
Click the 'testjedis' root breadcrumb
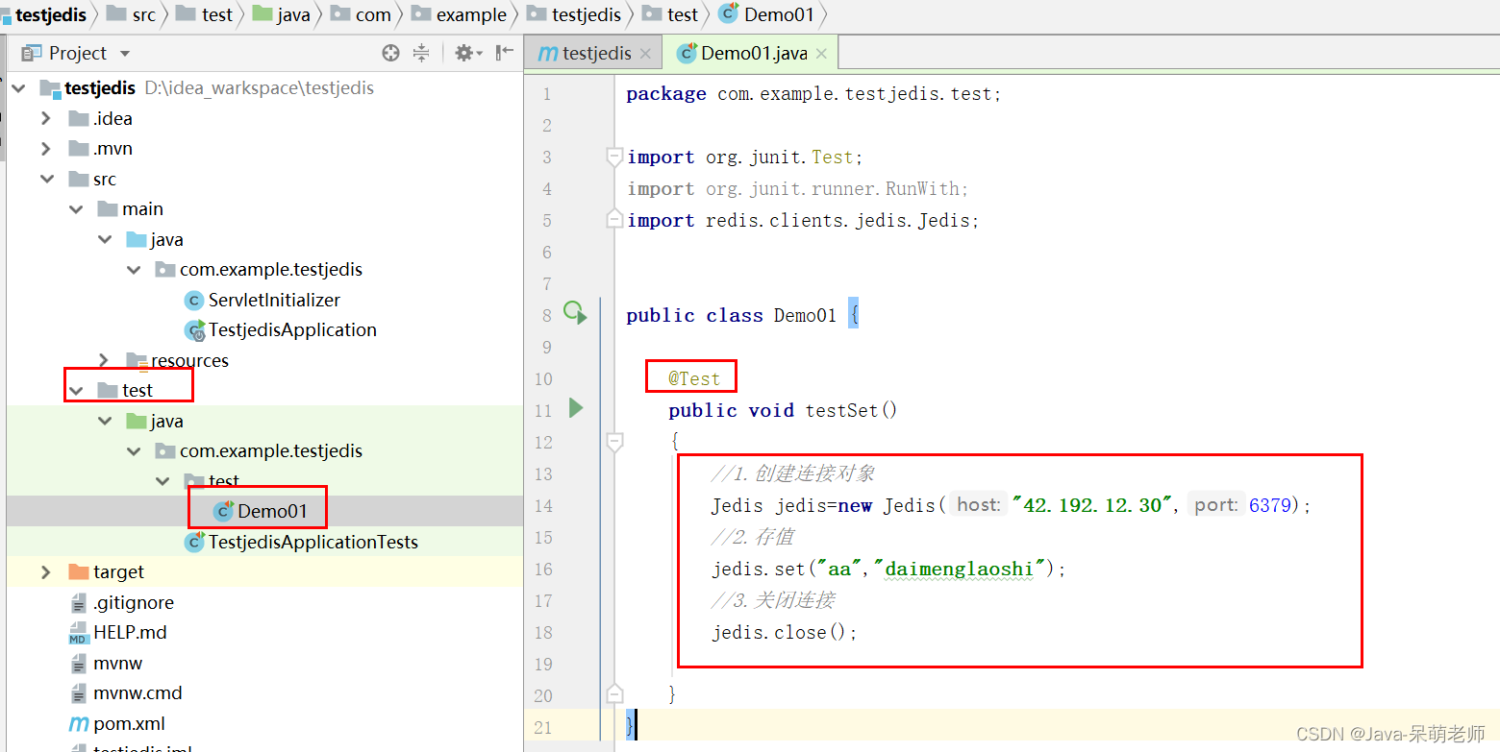[x=51, y=14]
